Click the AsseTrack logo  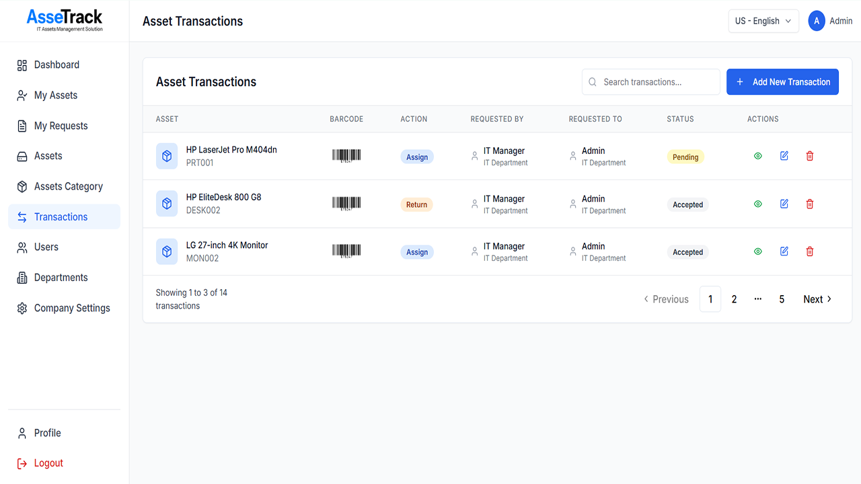pos(65,20)
